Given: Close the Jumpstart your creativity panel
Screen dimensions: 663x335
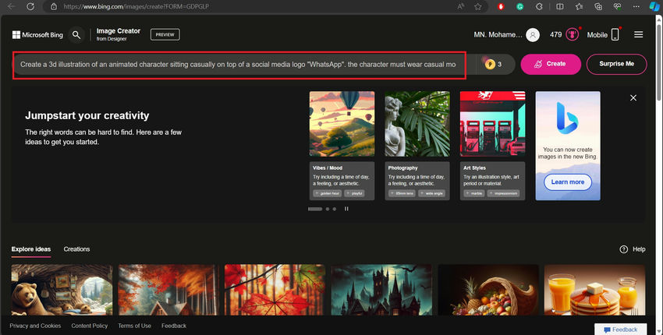Looking at the screenshot, I should [633, 97].
